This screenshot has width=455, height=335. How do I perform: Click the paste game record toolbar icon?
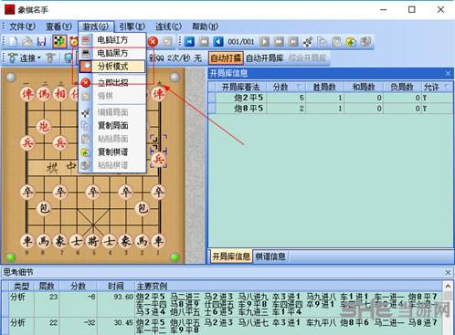coord(365,41)
